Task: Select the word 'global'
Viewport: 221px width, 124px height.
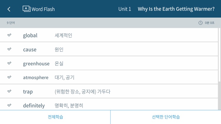Action: [30, 36]
